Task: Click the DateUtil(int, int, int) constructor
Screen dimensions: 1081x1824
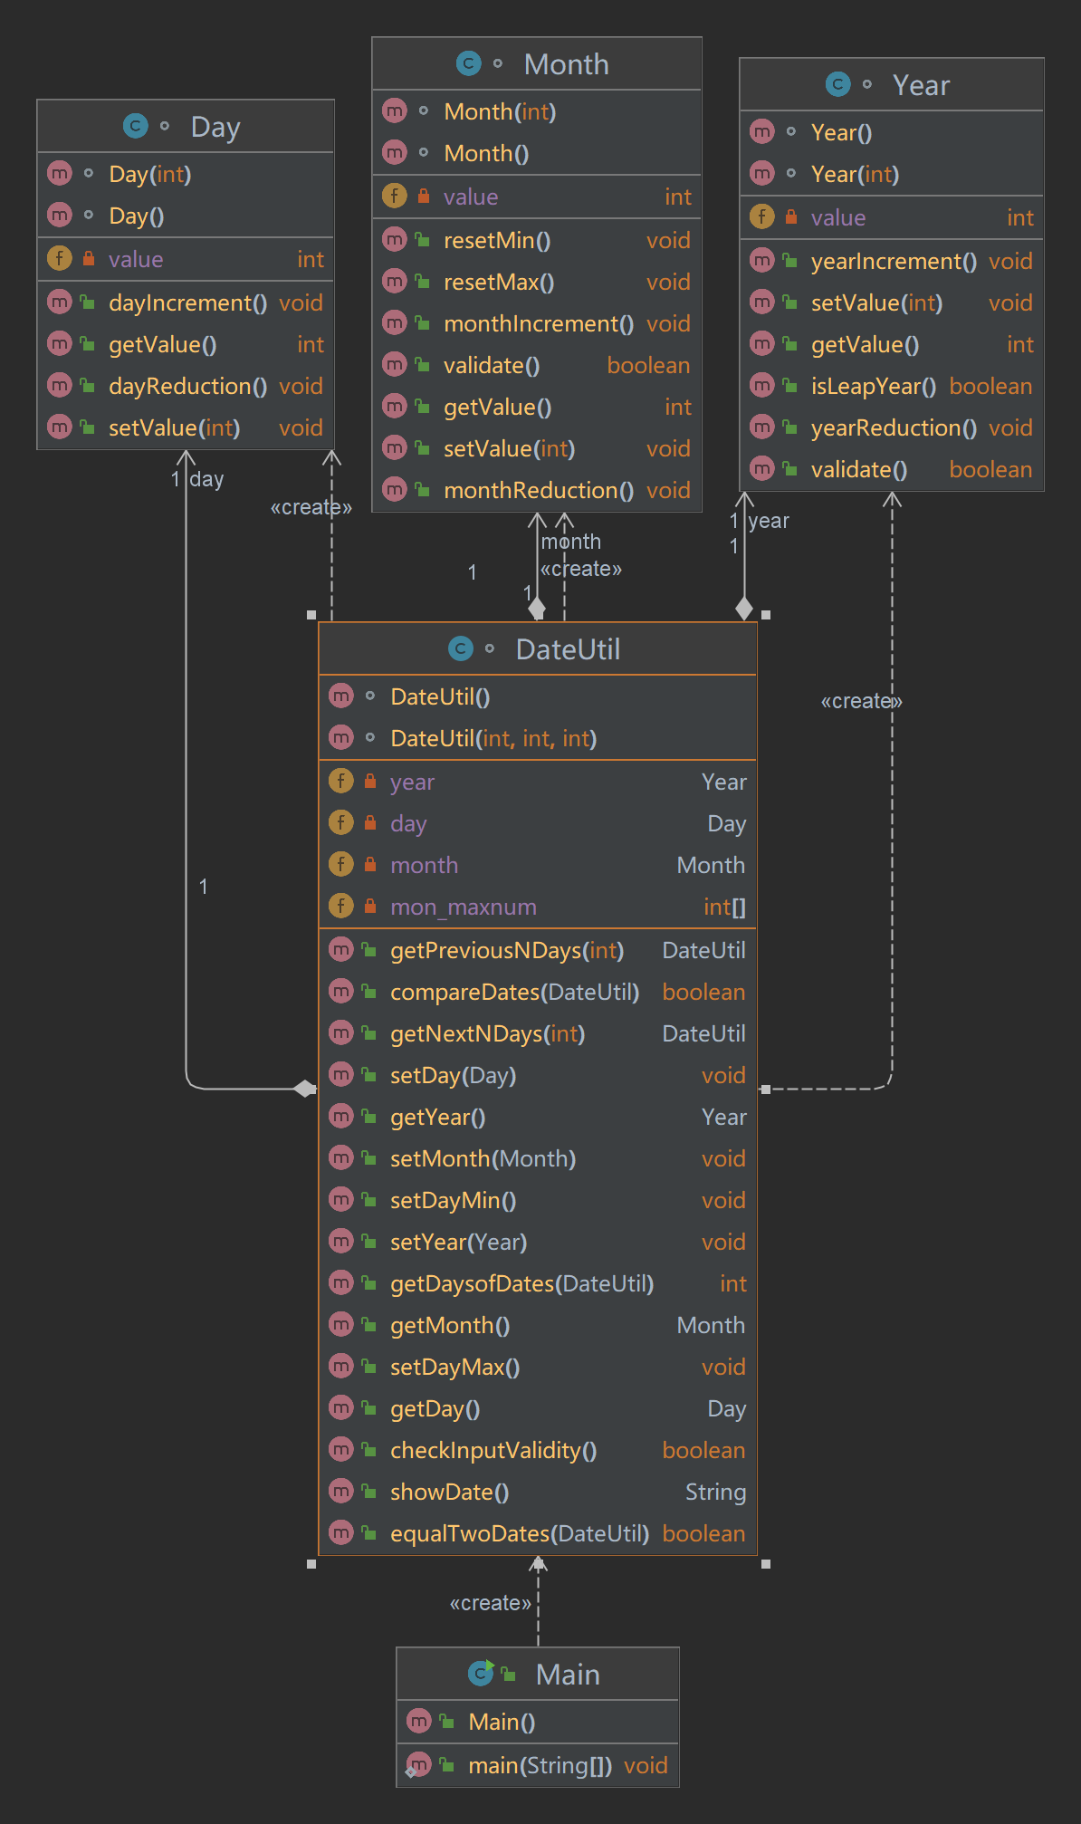Action: coord(493,738)
